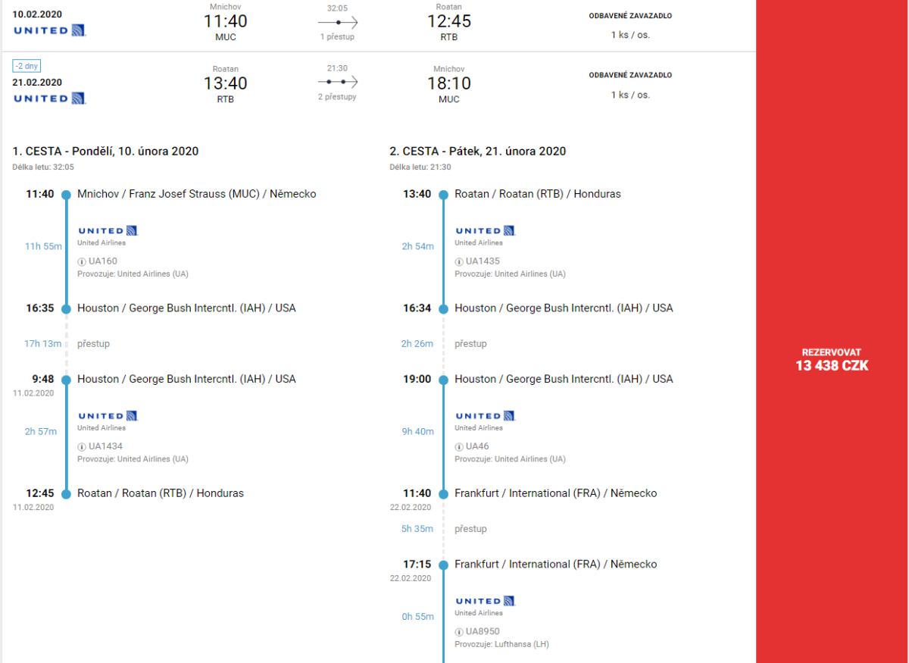Click "Provozuje: Lufthansa (LH)" operator text
This screenshot has height=663, width=909.
click(x=501, y=644)
